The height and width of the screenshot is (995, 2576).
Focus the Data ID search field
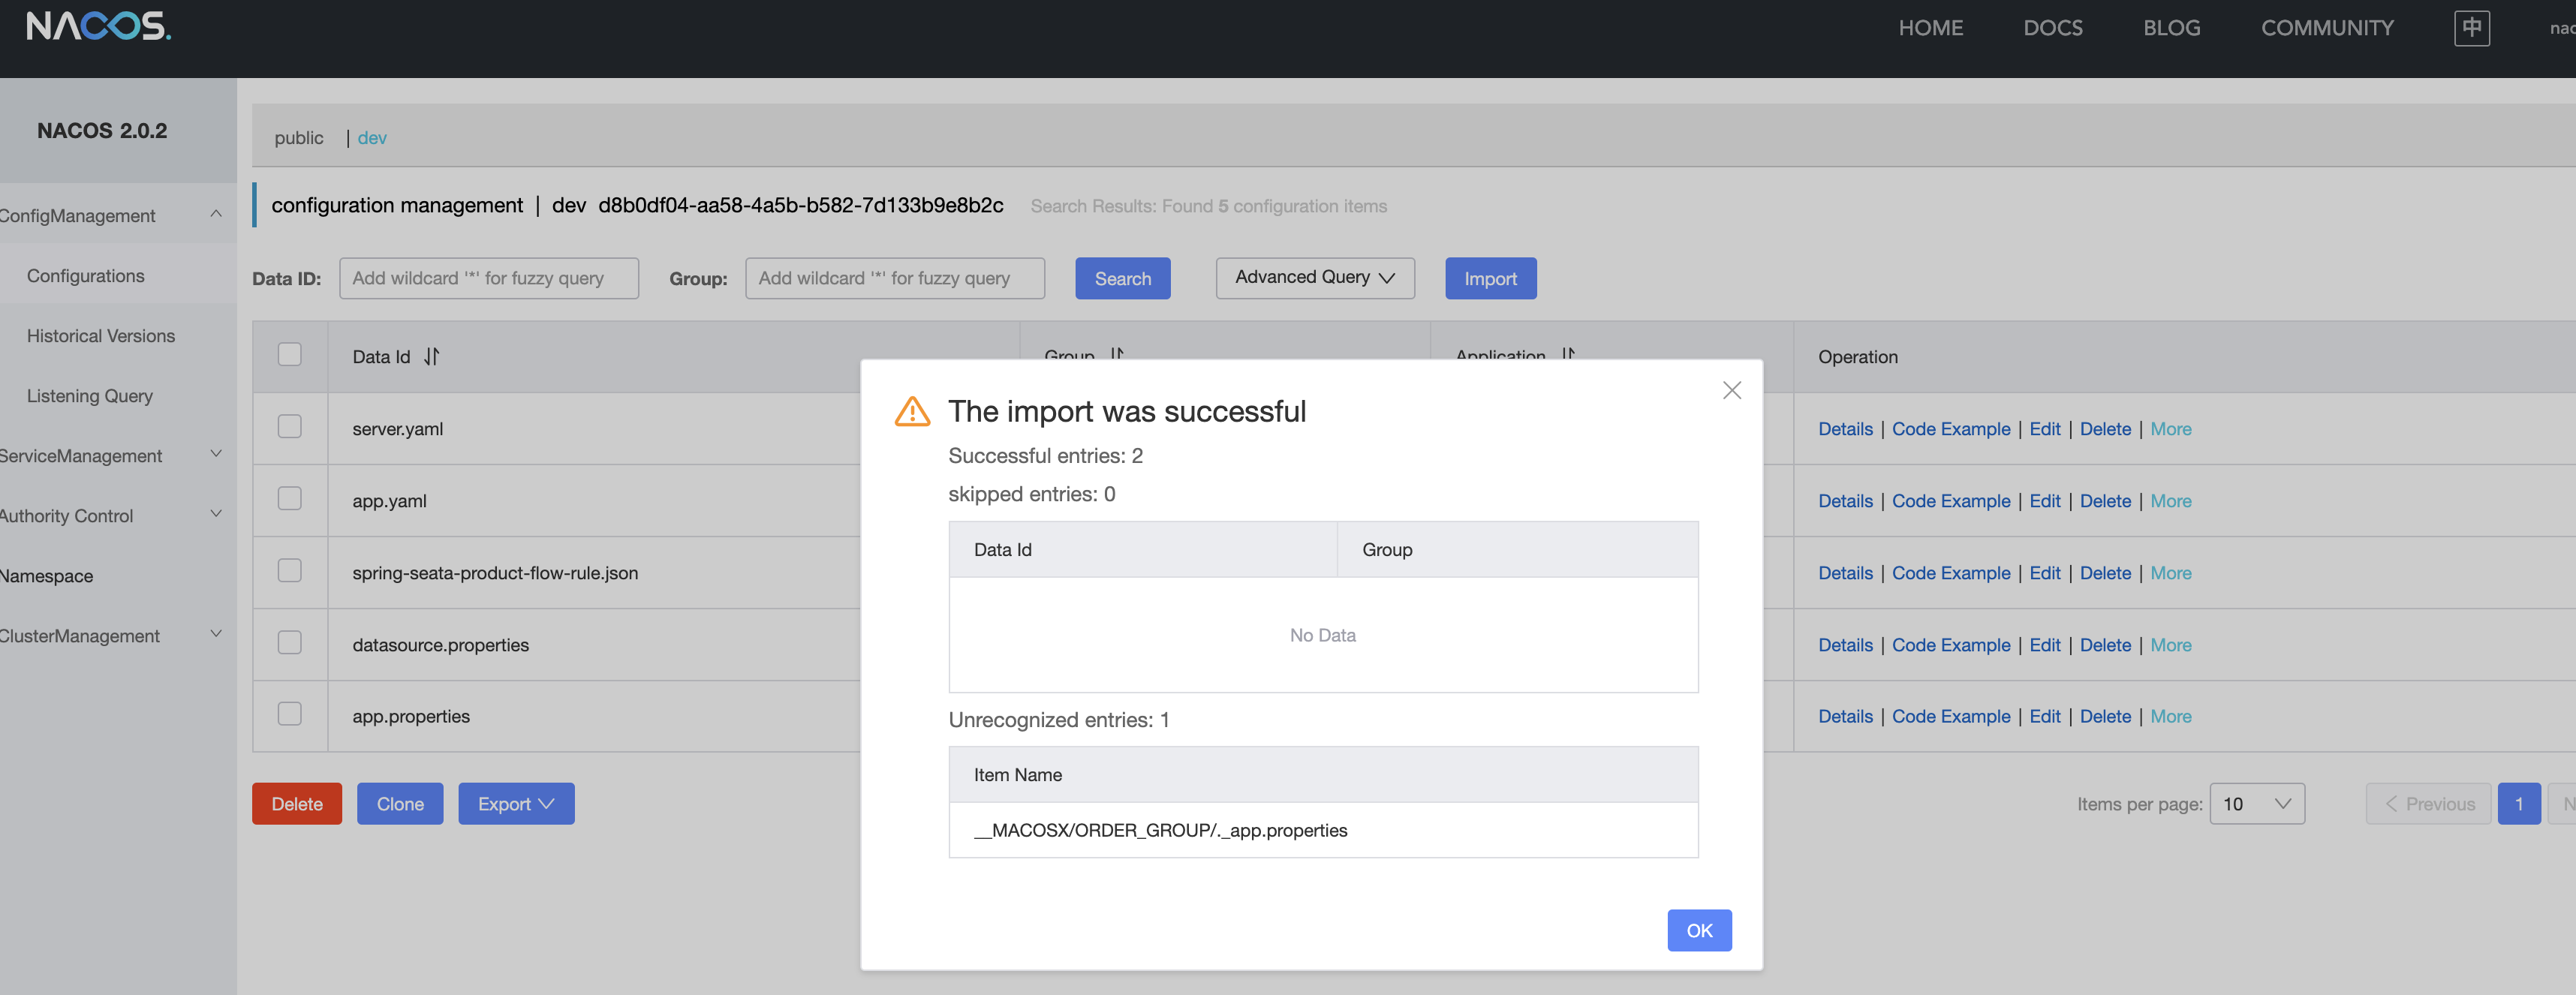pyautogui.click(x=489, y=278)
